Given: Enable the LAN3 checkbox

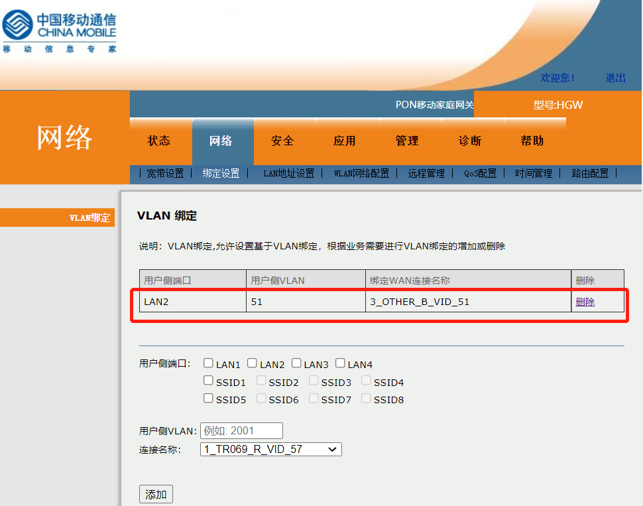Looking at the screenshot, I should pyautogui.click(x=296, y=363).
